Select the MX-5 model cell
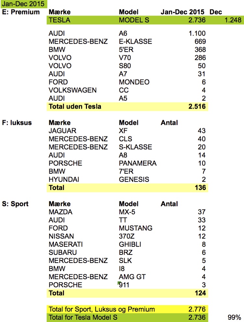Viewport: 244px width, 322px height. (127, 212)
